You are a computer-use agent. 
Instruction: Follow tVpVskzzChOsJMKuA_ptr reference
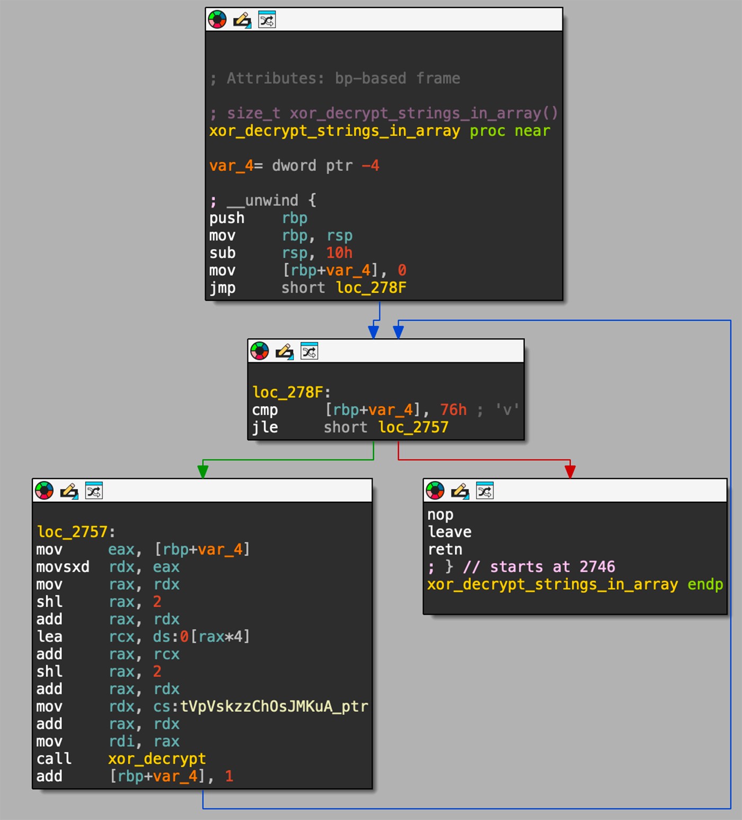[274, 706]
